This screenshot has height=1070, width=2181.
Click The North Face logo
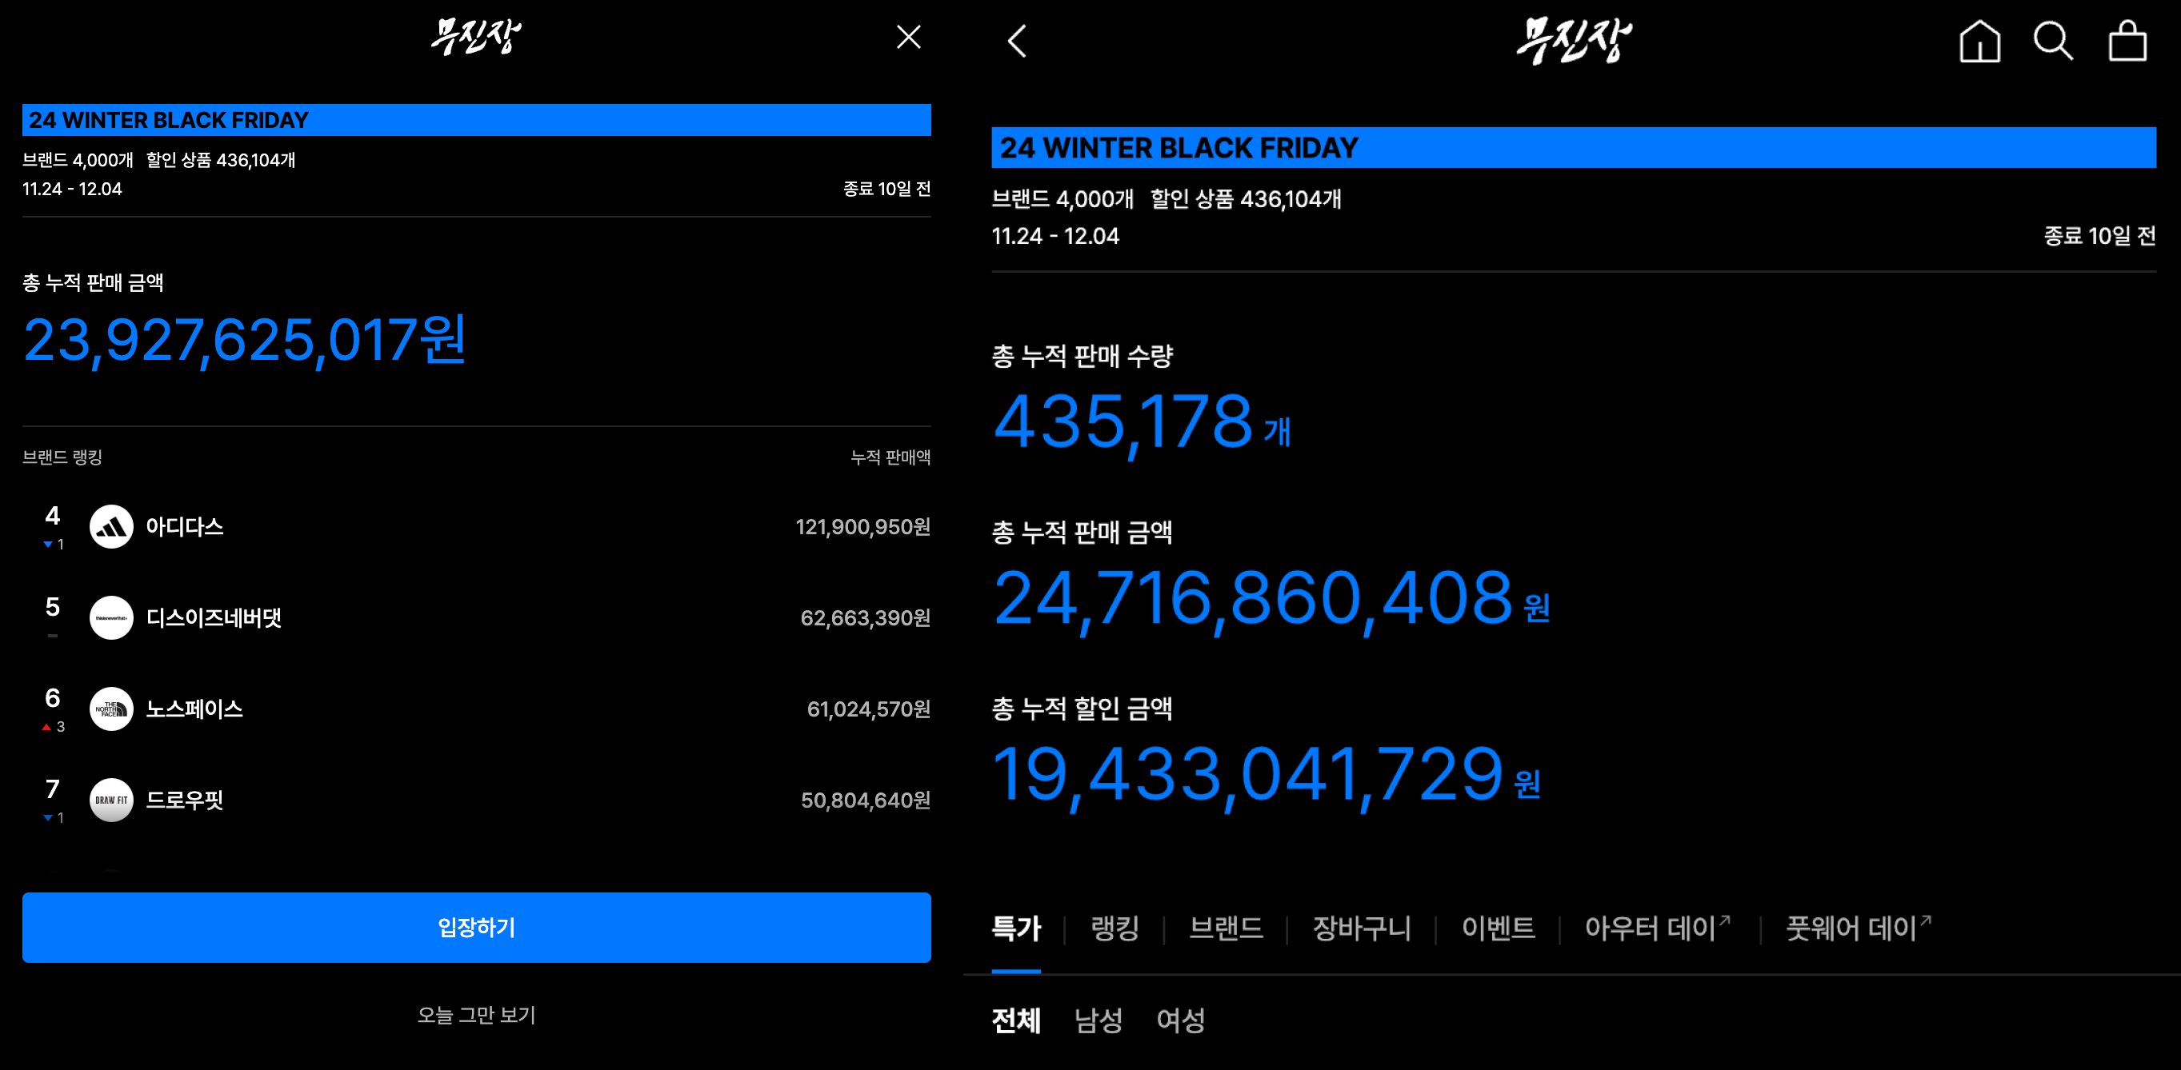click(111, 709)
